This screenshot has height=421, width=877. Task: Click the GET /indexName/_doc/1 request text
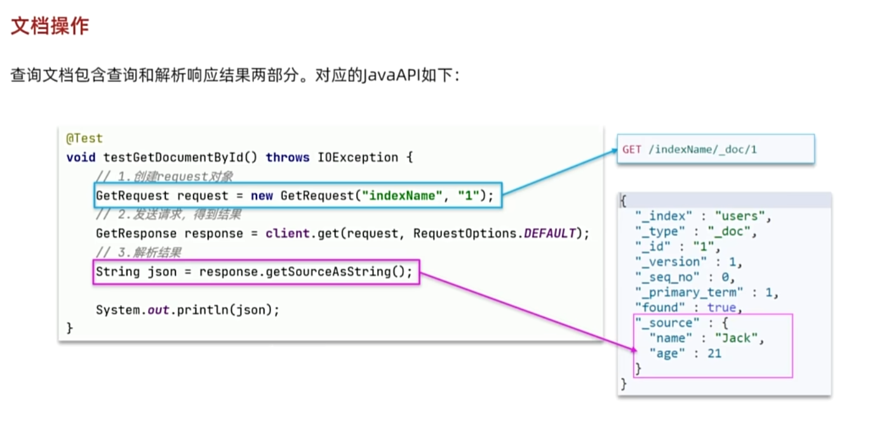pos(690,150)
